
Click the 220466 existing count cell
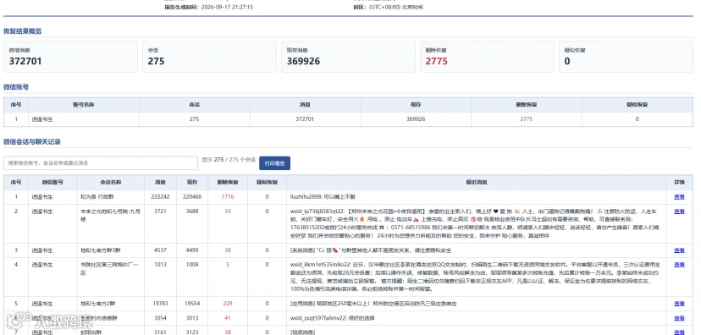(192, 197)
